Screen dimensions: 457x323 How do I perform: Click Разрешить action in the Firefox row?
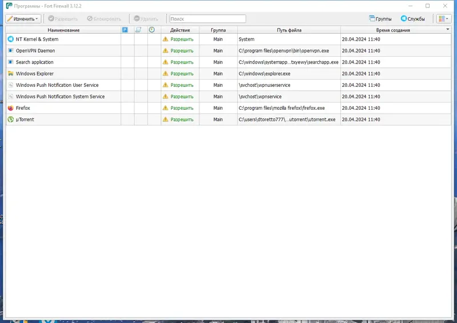click(x=182, y=108)
